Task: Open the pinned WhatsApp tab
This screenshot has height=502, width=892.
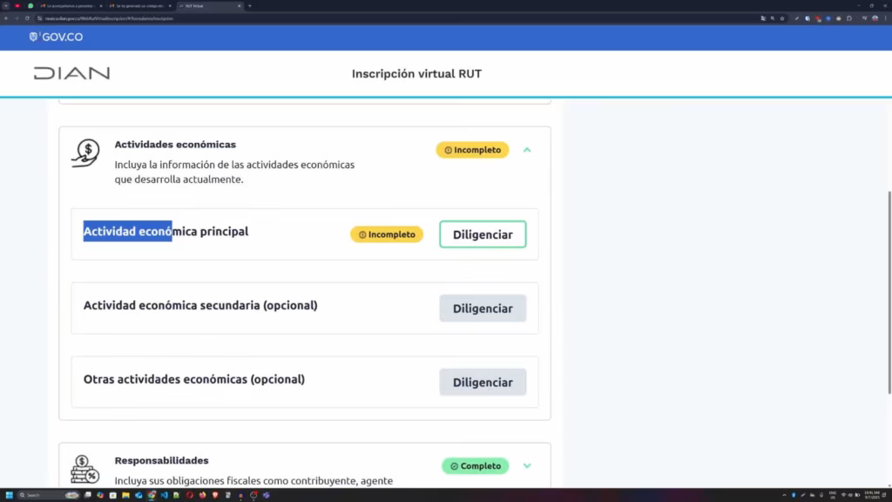Action: [30, 6]
